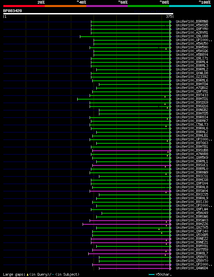This screenshot has width=214, height=277.
Task: Click the green alignment bar for UniRef100_B9HTD1
Action: click(124, 99)
